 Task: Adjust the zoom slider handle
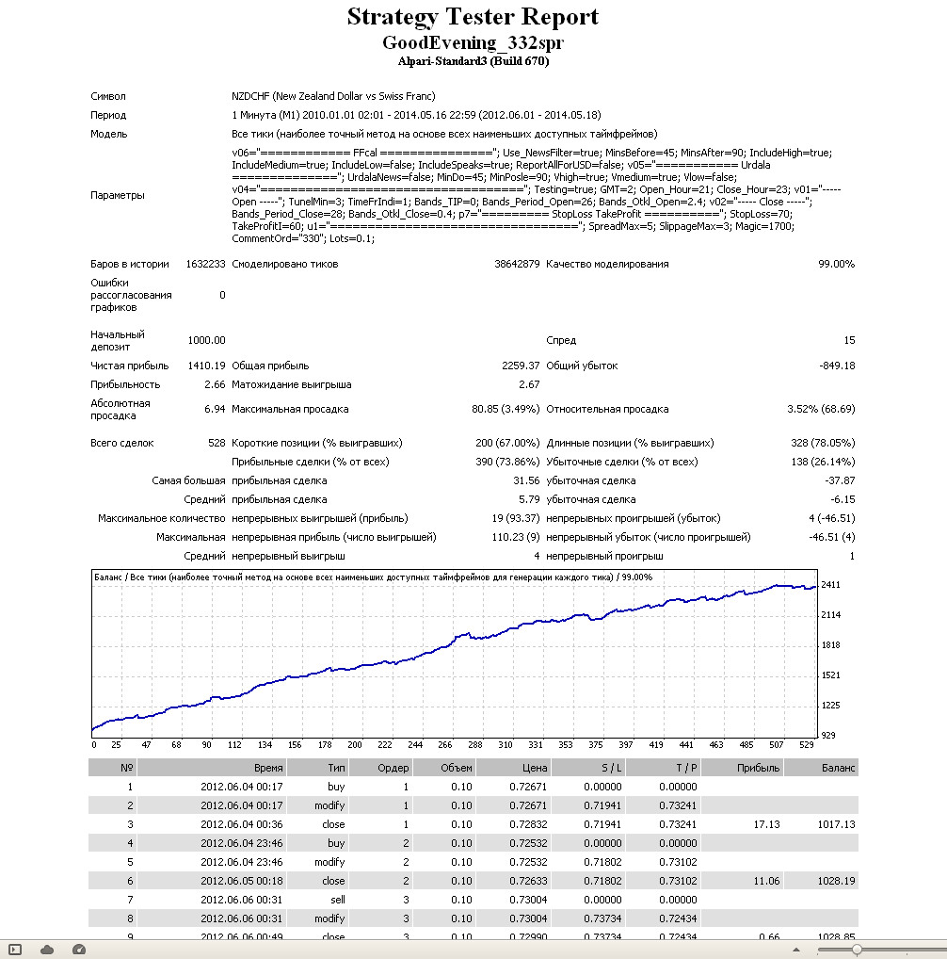coord(858,950)
